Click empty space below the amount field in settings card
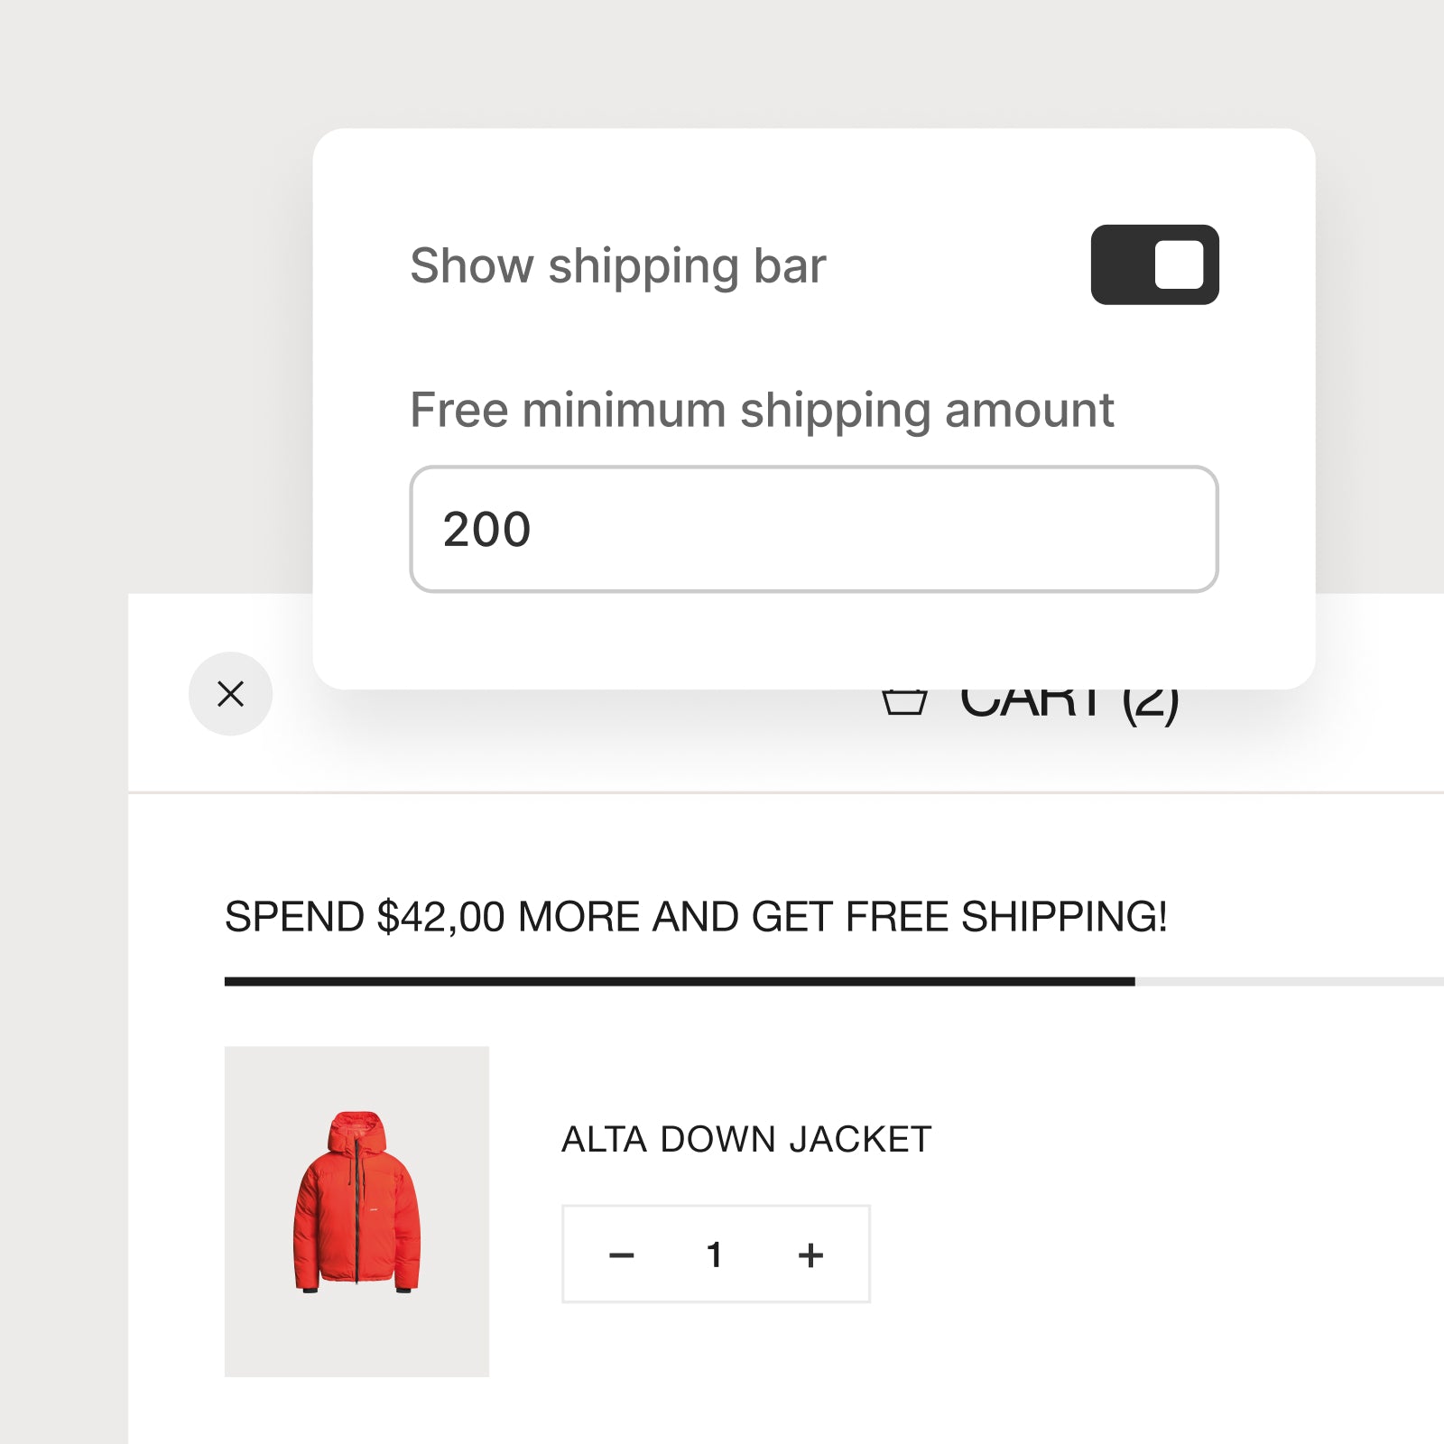1444x1444 pixels. pos(814,641)
